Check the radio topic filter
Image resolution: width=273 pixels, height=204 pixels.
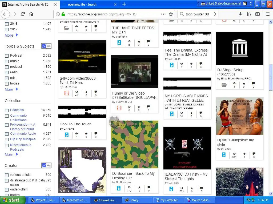7,72
